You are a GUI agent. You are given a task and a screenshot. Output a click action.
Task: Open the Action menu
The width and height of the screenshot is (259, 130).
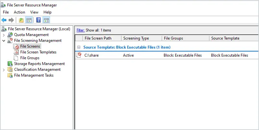[x=19, y=12]
